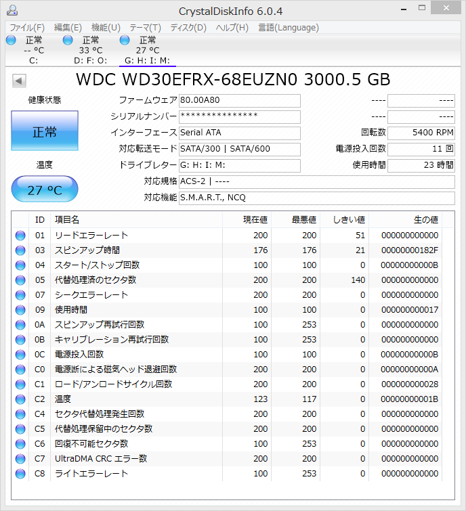Click the power-on count field 11 回
The image size is (466, 511).
(421, 150)
